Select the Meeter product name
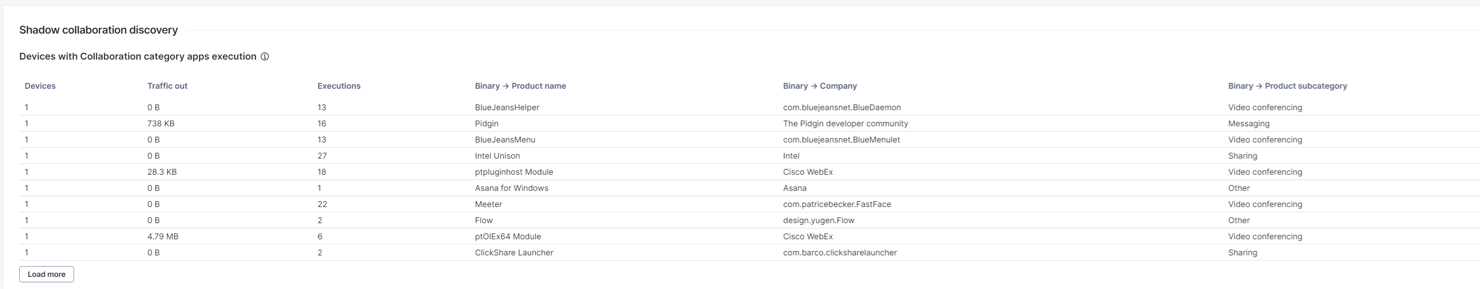This screenshot has width=1480, height=289. pos(488,204)
